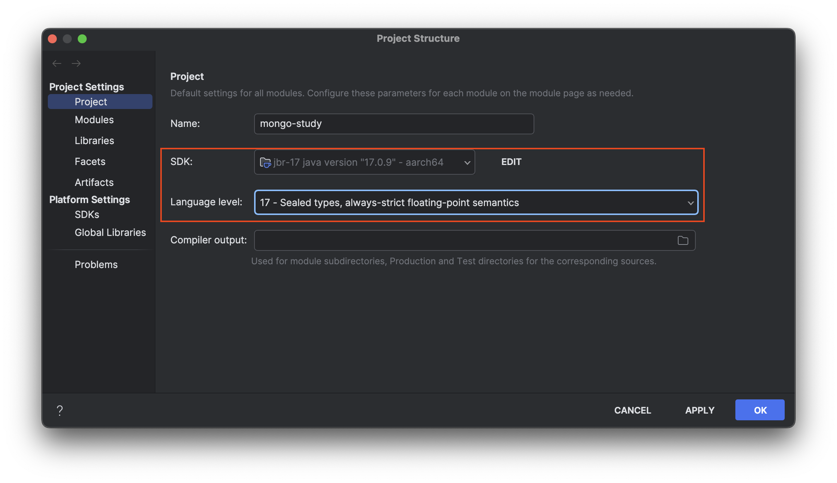
Task: Click the back navigation arrow
Action: (x=57, y=63)
